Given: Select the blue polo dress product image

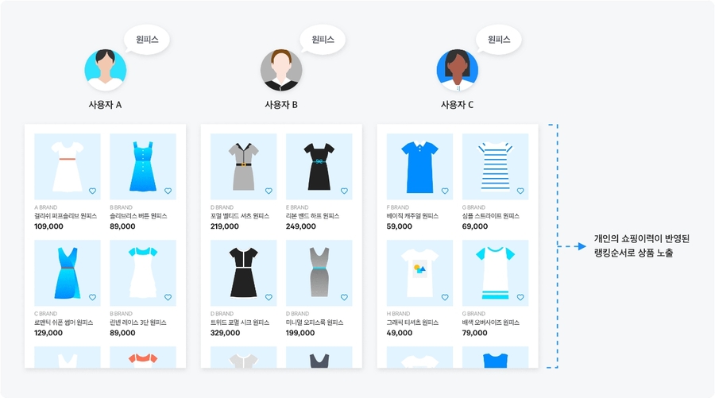Looking at the screenshot, I should click(419, 166).
